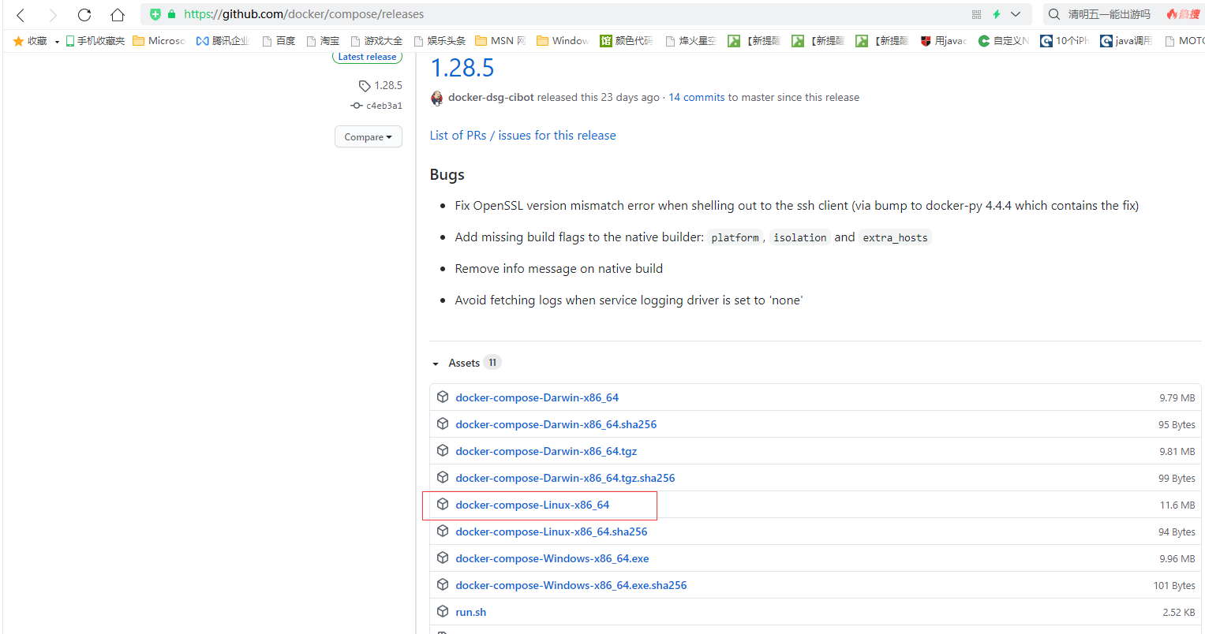Expand the favorites dropdown arrow

(57, 42)
